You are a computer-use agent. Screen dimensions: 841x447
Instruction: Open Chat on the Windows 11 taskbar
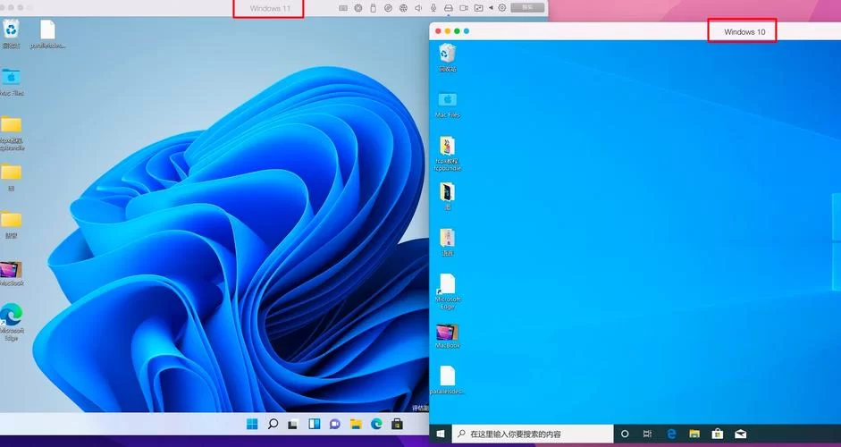coord(334,424)
